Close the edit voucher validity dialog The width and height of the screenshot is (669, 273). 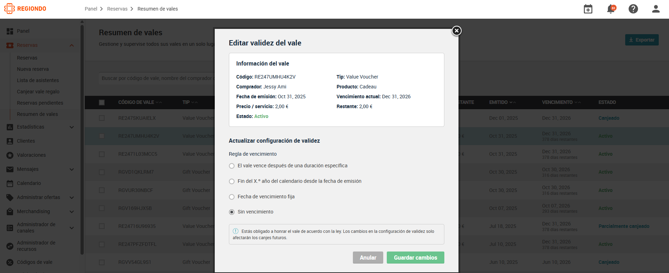[x=457, y=31]
